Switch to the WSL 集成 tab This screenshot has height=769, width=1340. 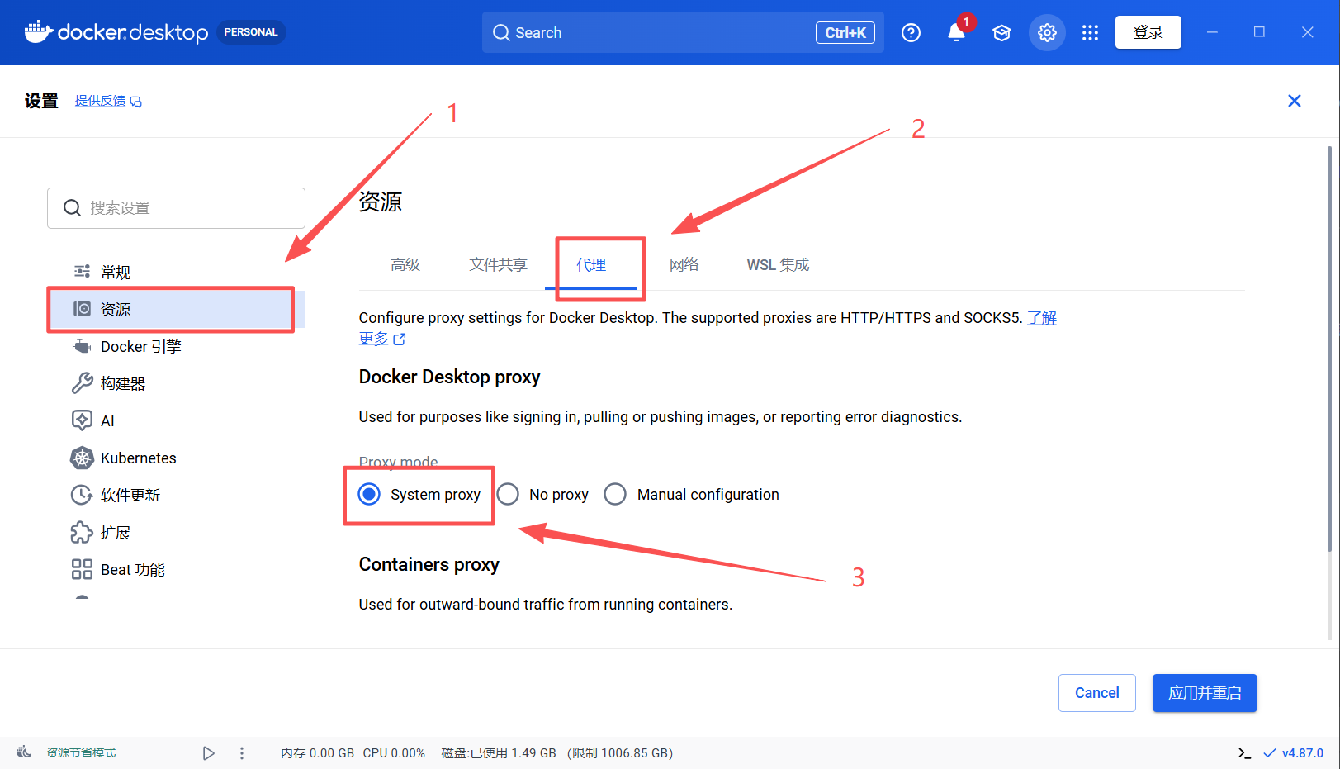point(778,264)
